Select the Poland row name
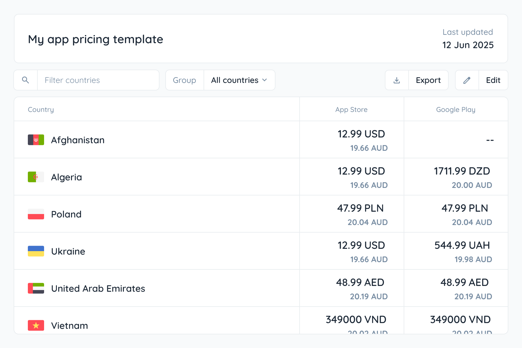 [66, 214]
